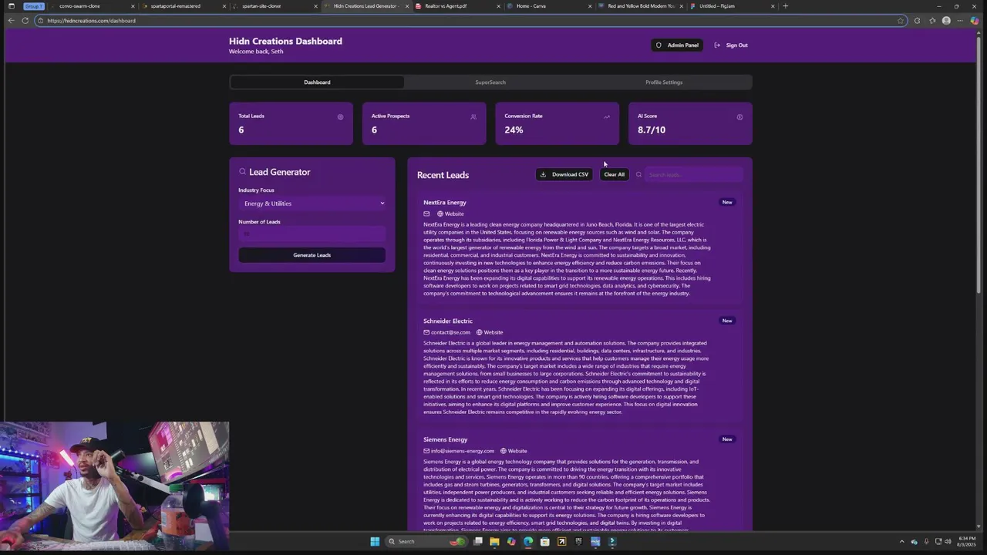Click the AI Score info icon
987x555 pixels.
739,117
